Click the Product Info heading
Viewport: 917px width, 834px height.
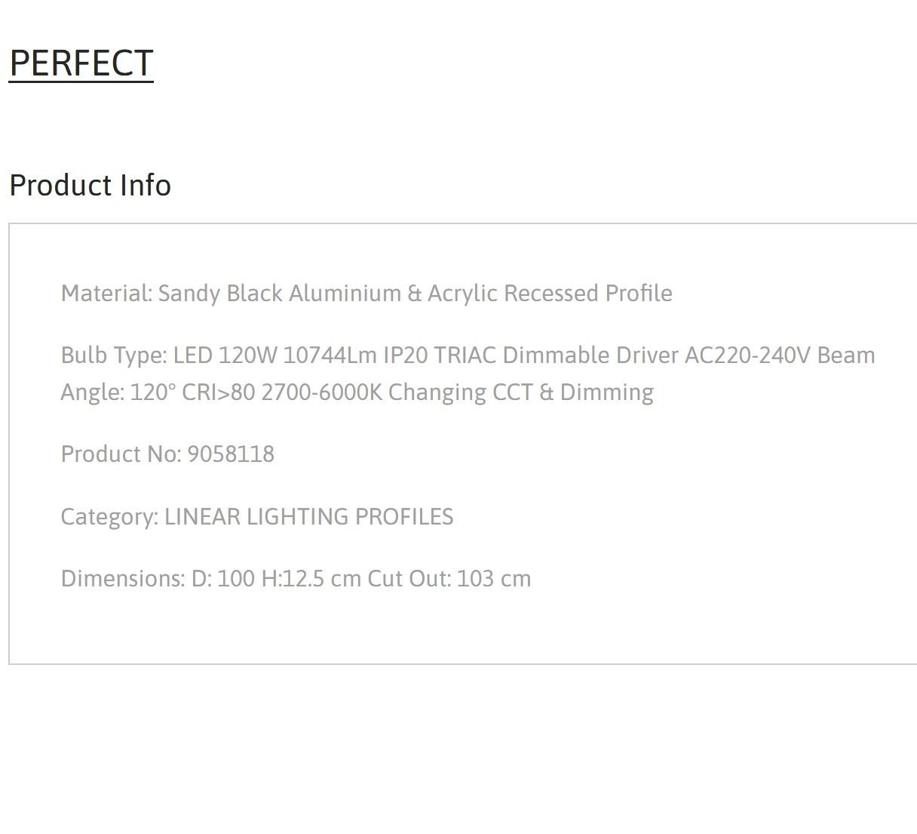[90, 186]
